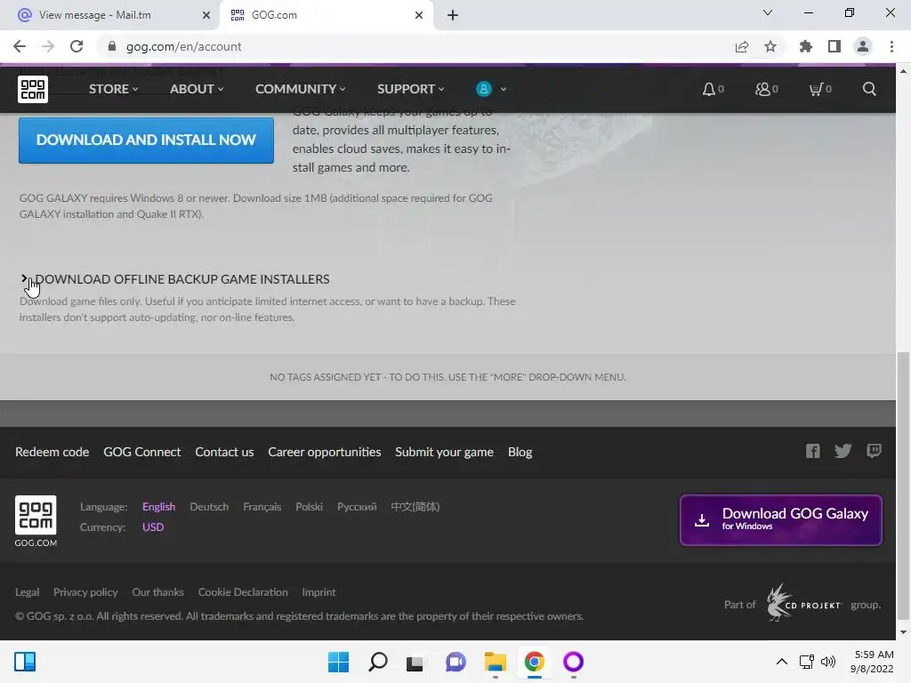Screen dimensions: 911x683
Task: Open the Legal link
Action: (x=27, y=591)
